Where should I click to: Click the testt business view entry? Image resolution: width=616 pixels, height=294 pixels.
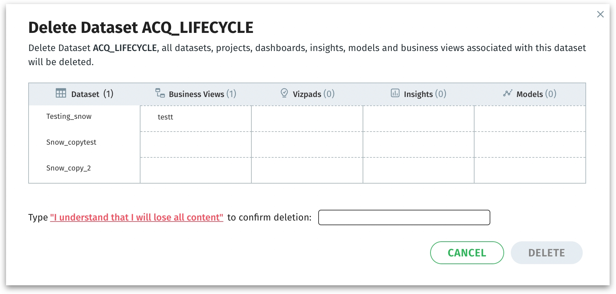pyautogui.click(x=165, y=117)
